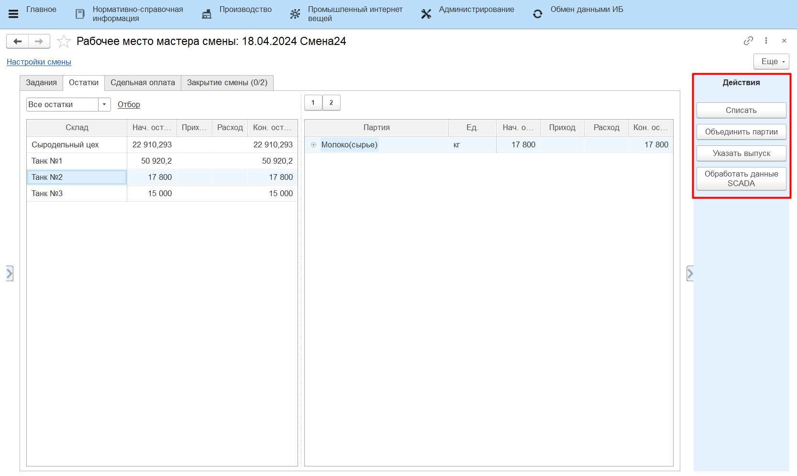Viewport: 797px width, 476px height.
Task: Collapse the Действия panel using its chevron
Action: tap(690, 273)
